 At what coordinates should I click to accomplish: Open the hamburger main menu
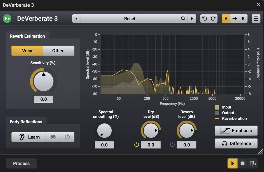click(x=256, y=18)
